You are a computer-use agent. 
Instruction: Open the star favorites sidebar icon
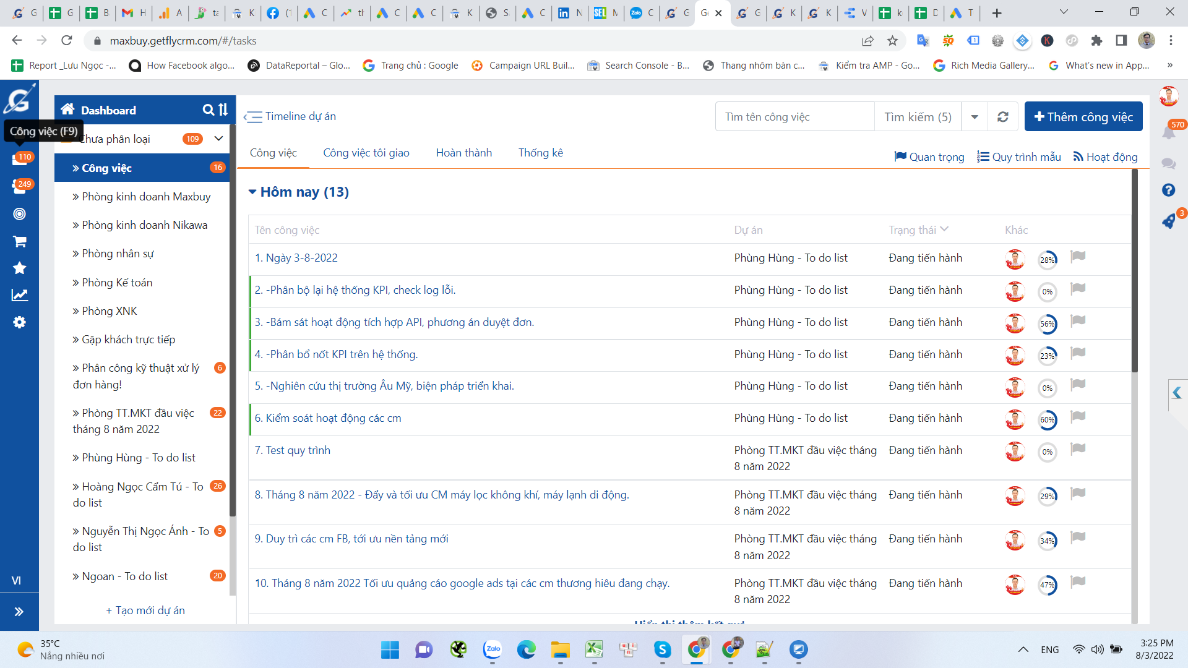19,268
